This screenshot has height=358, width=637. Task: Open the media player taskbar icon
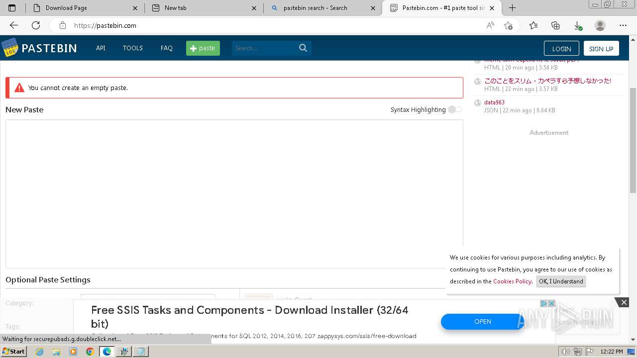click(x=73, y=352)
